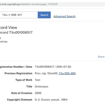Open the TXu 932-480 previous registration link
The image size is (105, 102).
coord(67,73)
